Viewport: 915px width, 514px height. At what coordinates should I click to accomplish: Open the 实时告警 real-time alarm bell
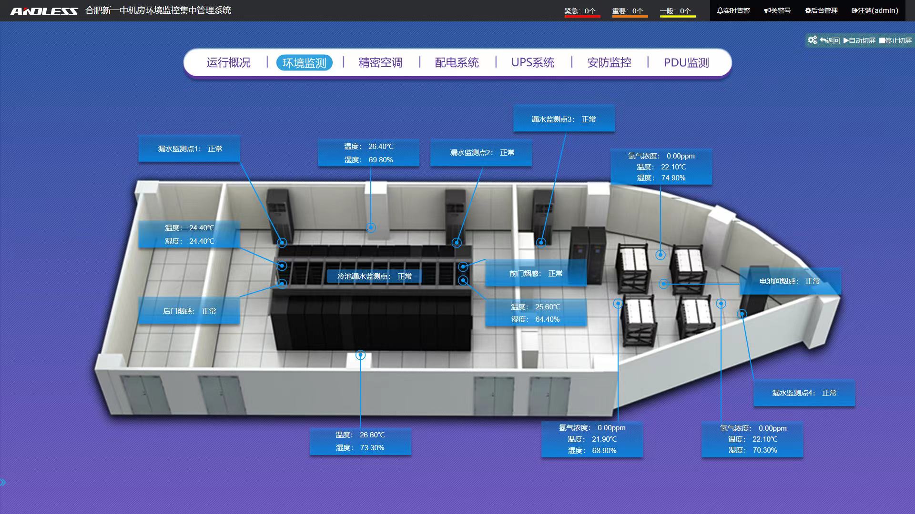click(x=733, y=10)
